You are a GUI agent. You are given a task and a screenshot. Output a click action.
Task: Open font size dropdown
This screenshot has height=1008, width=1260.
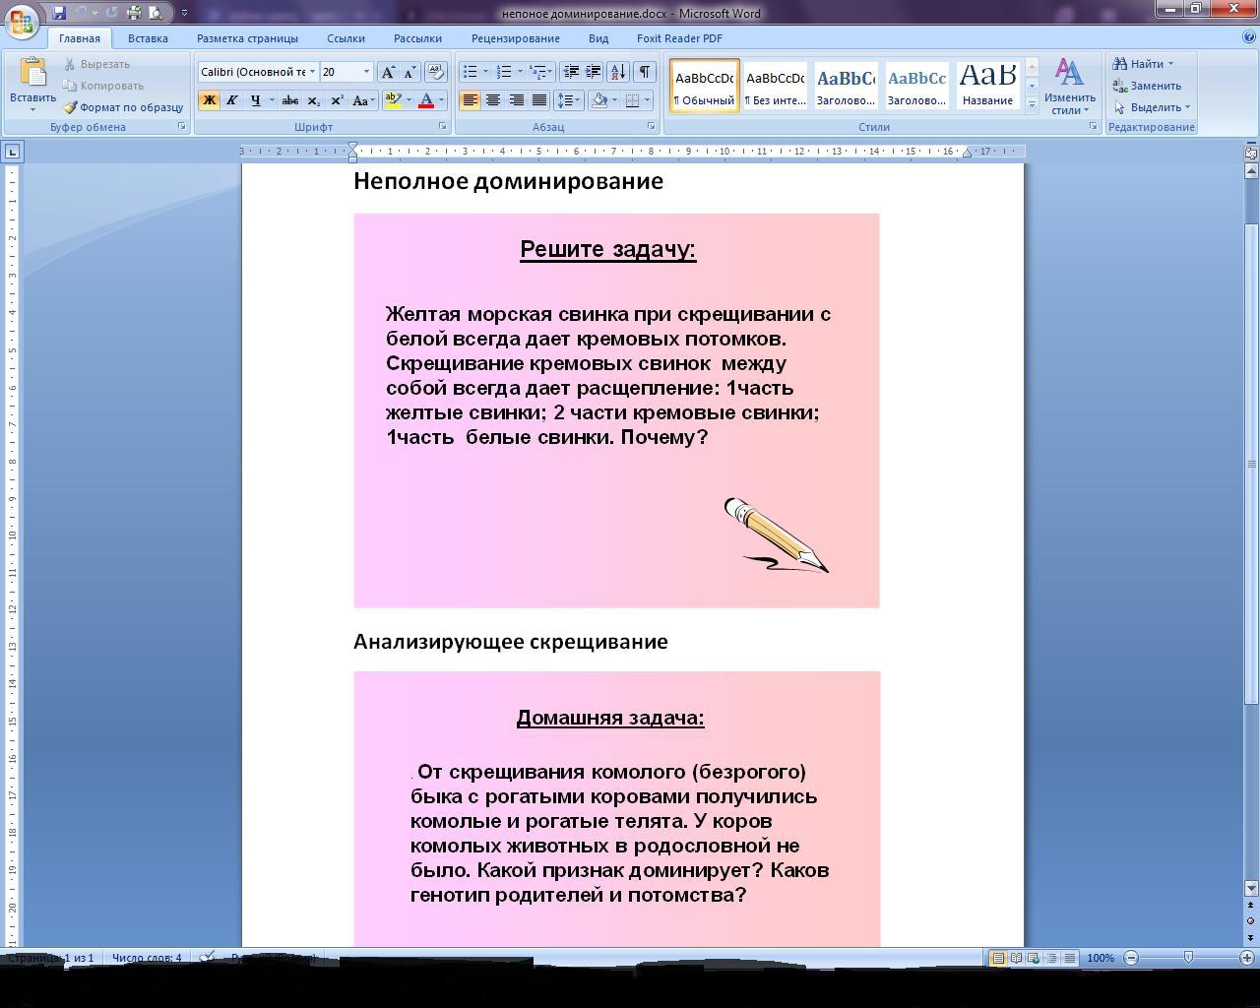(366, 72)
